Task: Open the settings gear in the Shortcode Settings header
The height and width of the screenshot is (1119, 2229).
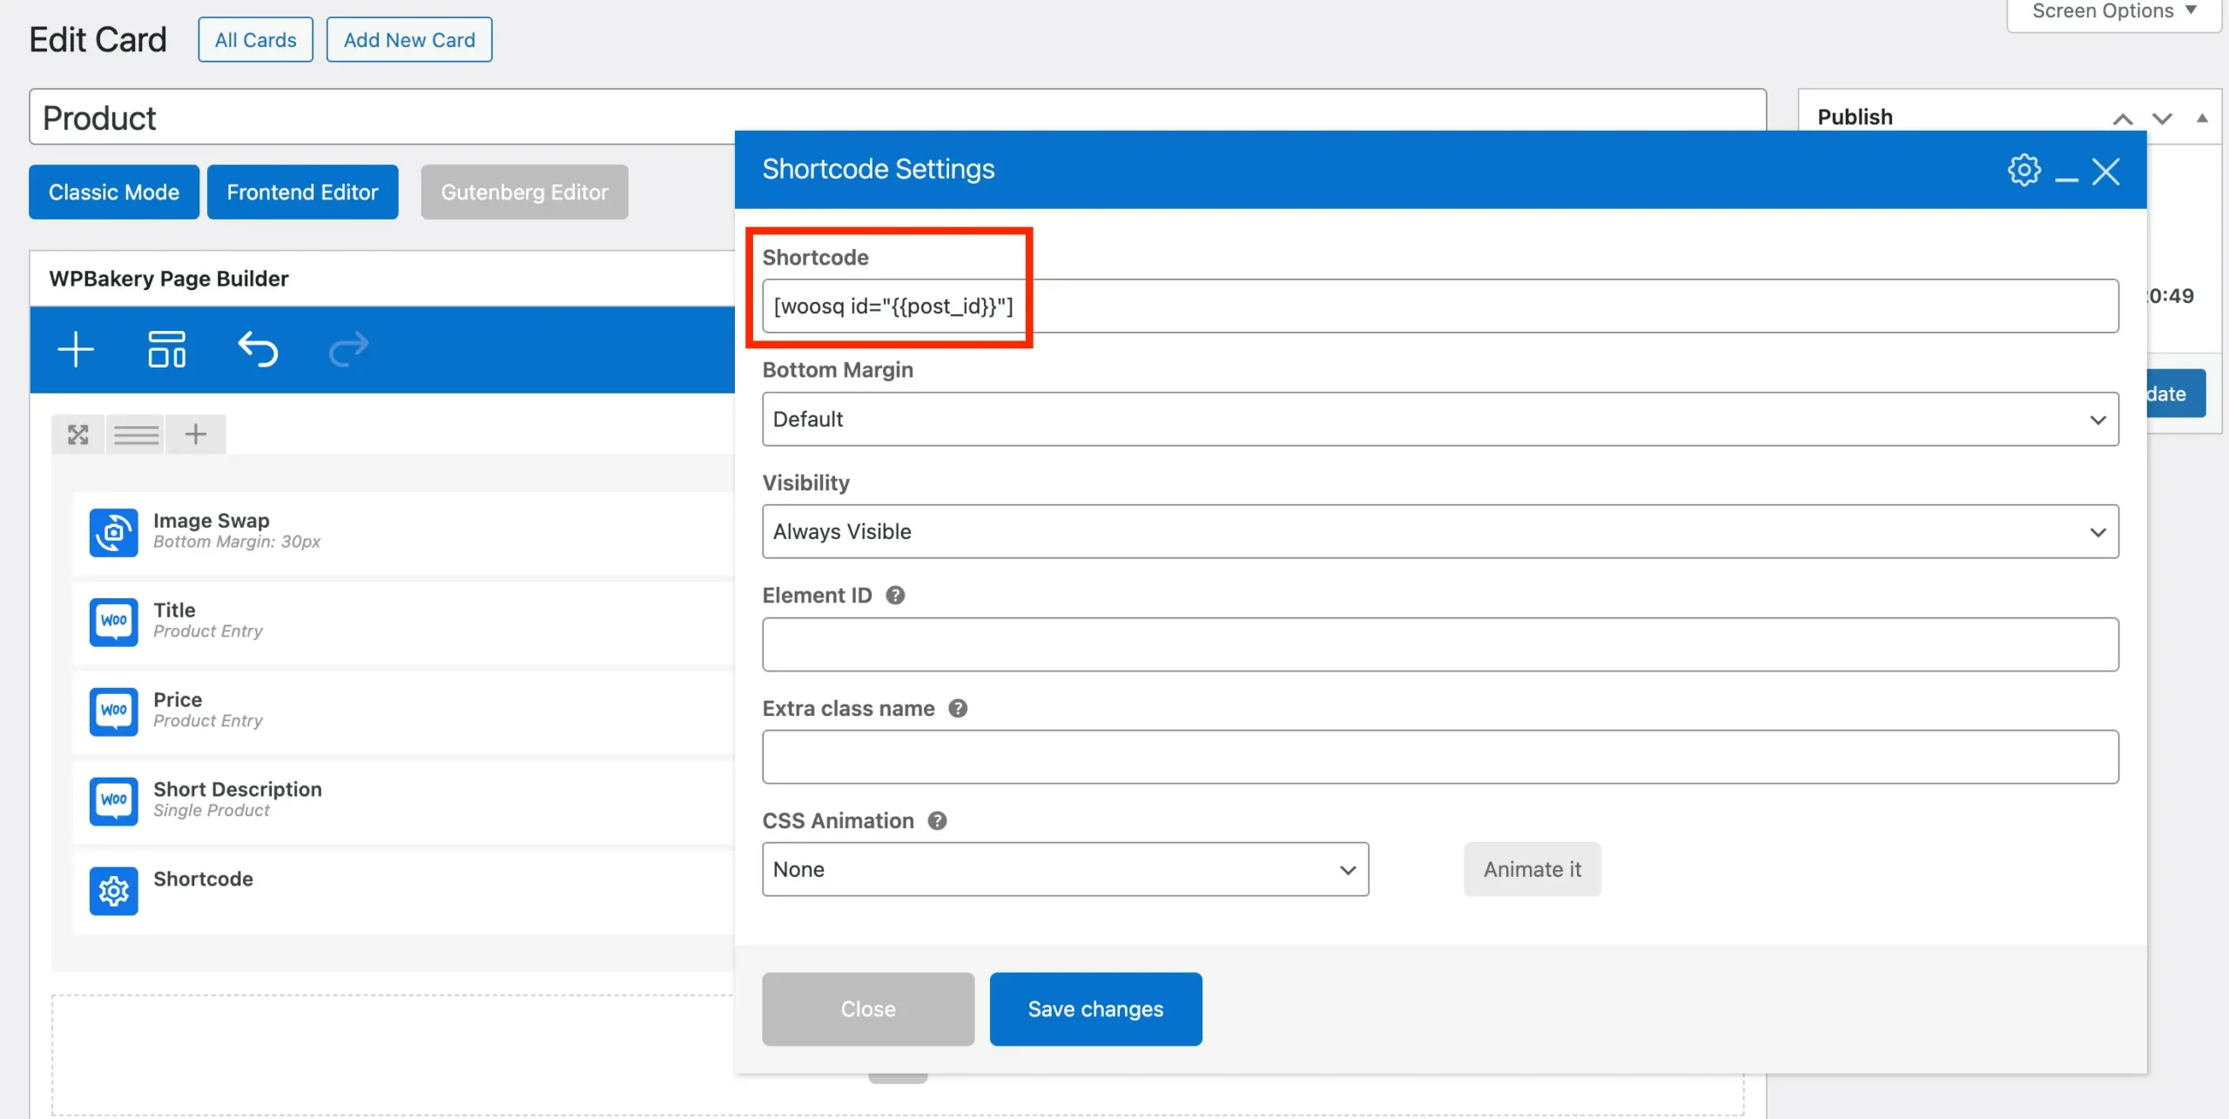Action: click(2024, 171)
